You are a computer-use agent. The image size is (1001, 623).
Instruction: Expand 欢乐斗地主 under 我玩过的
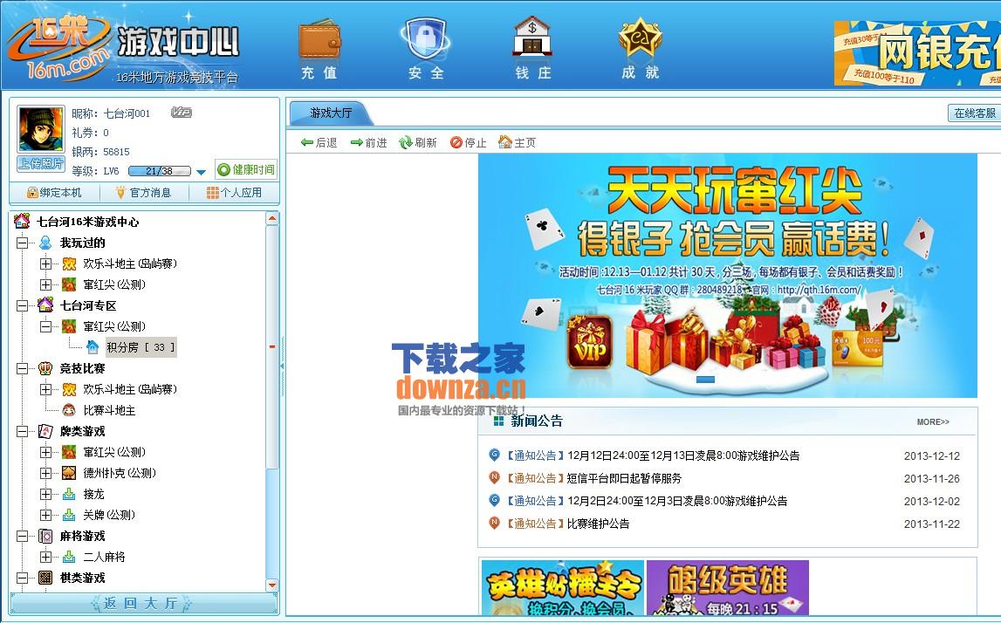45,264
